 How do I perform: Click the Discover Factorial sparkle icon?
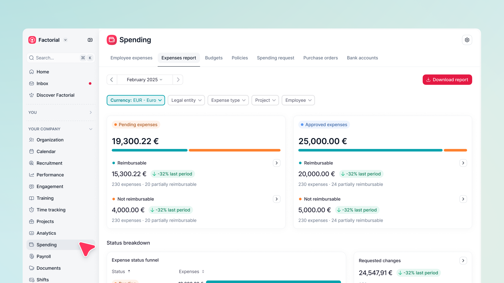31,95
